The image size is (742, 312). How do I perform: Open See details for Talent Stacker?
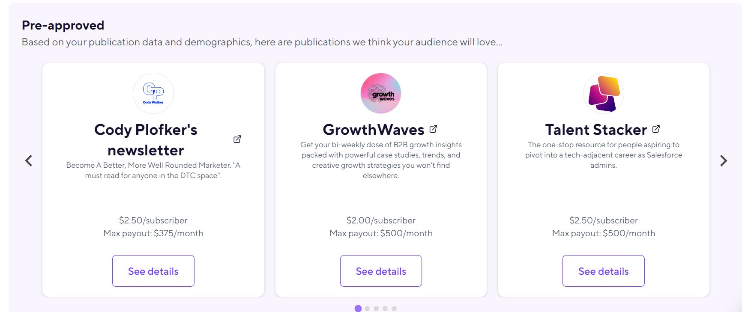(603, 270)
